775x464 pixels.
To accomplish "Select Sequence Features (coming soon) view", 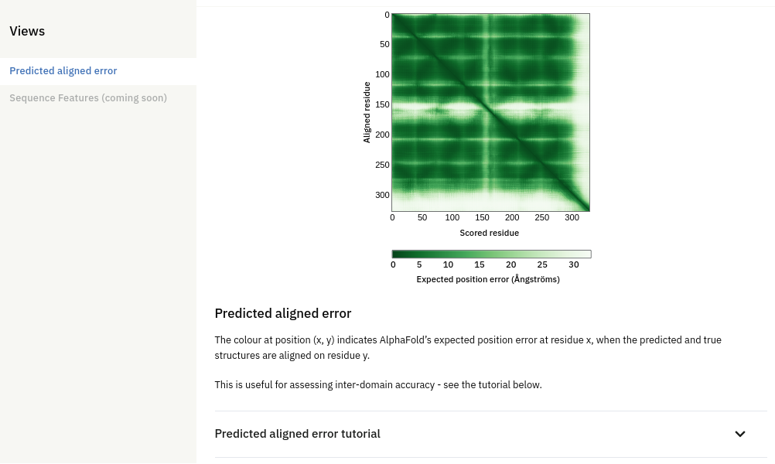I will [x=88, y=98].
